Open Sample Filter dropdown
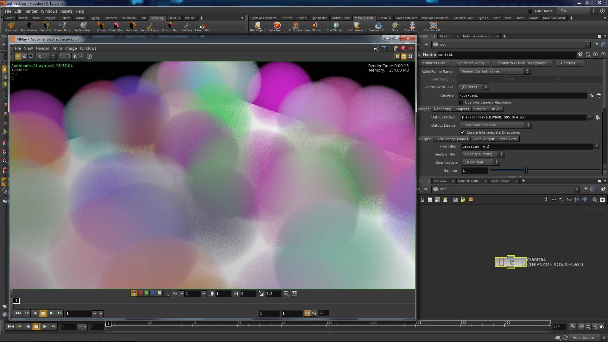The height and width of the screenshot is (342, 608). point(483,154)
